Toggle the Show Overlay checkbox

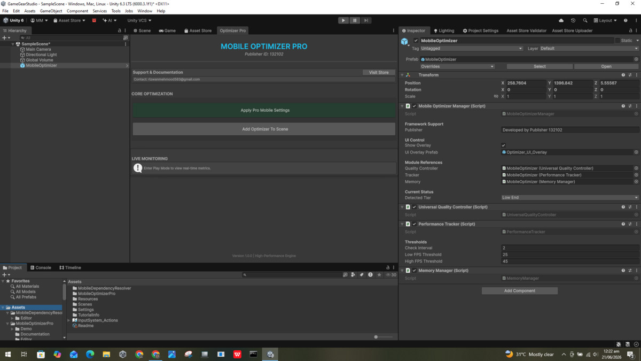503,145
